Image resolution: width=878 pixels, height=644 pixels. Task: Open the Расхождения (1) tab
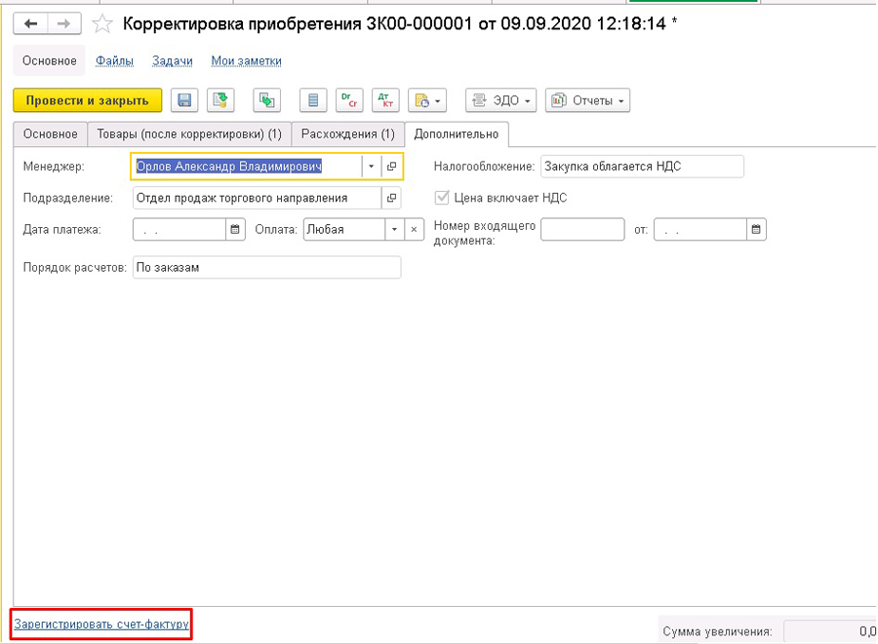(347, 133)
